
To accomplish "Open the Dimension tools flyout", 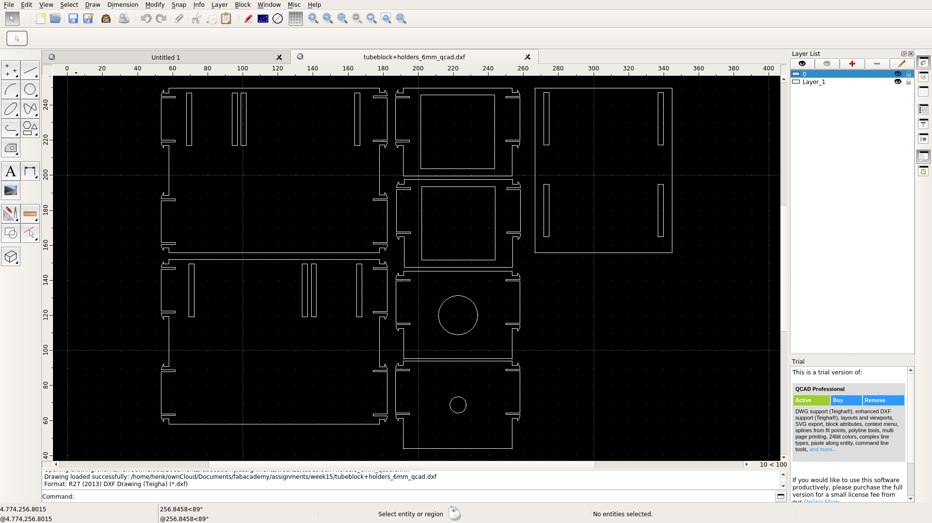I will click(x=30, y=171).
